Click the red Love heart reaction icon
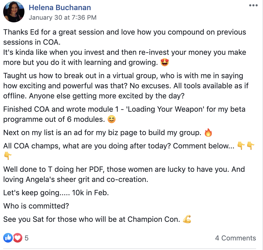This screenshot has height=250, width=263. [18, 237]
